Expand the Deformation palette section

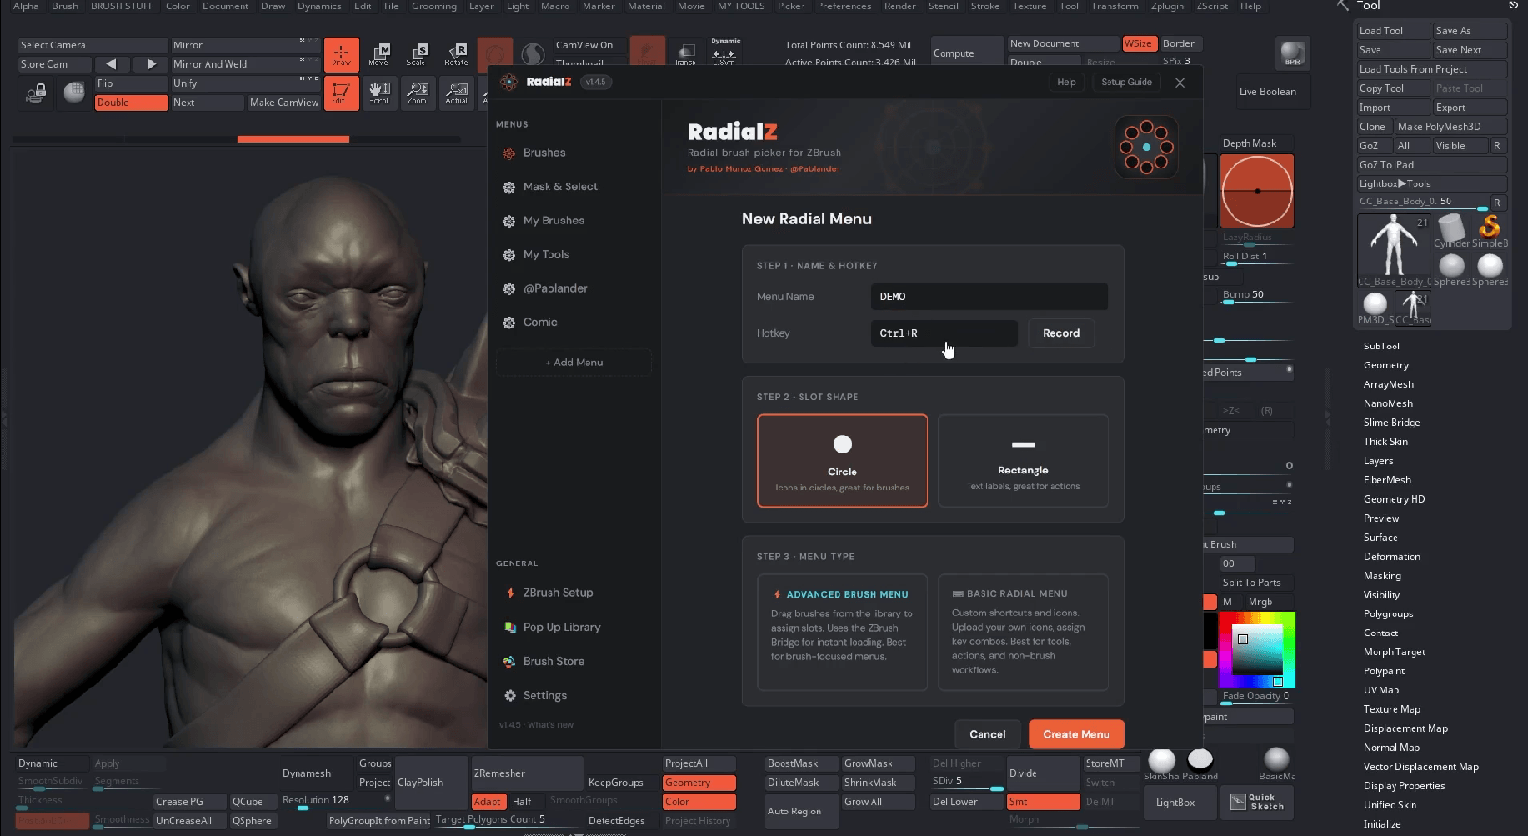point(1392,557)
